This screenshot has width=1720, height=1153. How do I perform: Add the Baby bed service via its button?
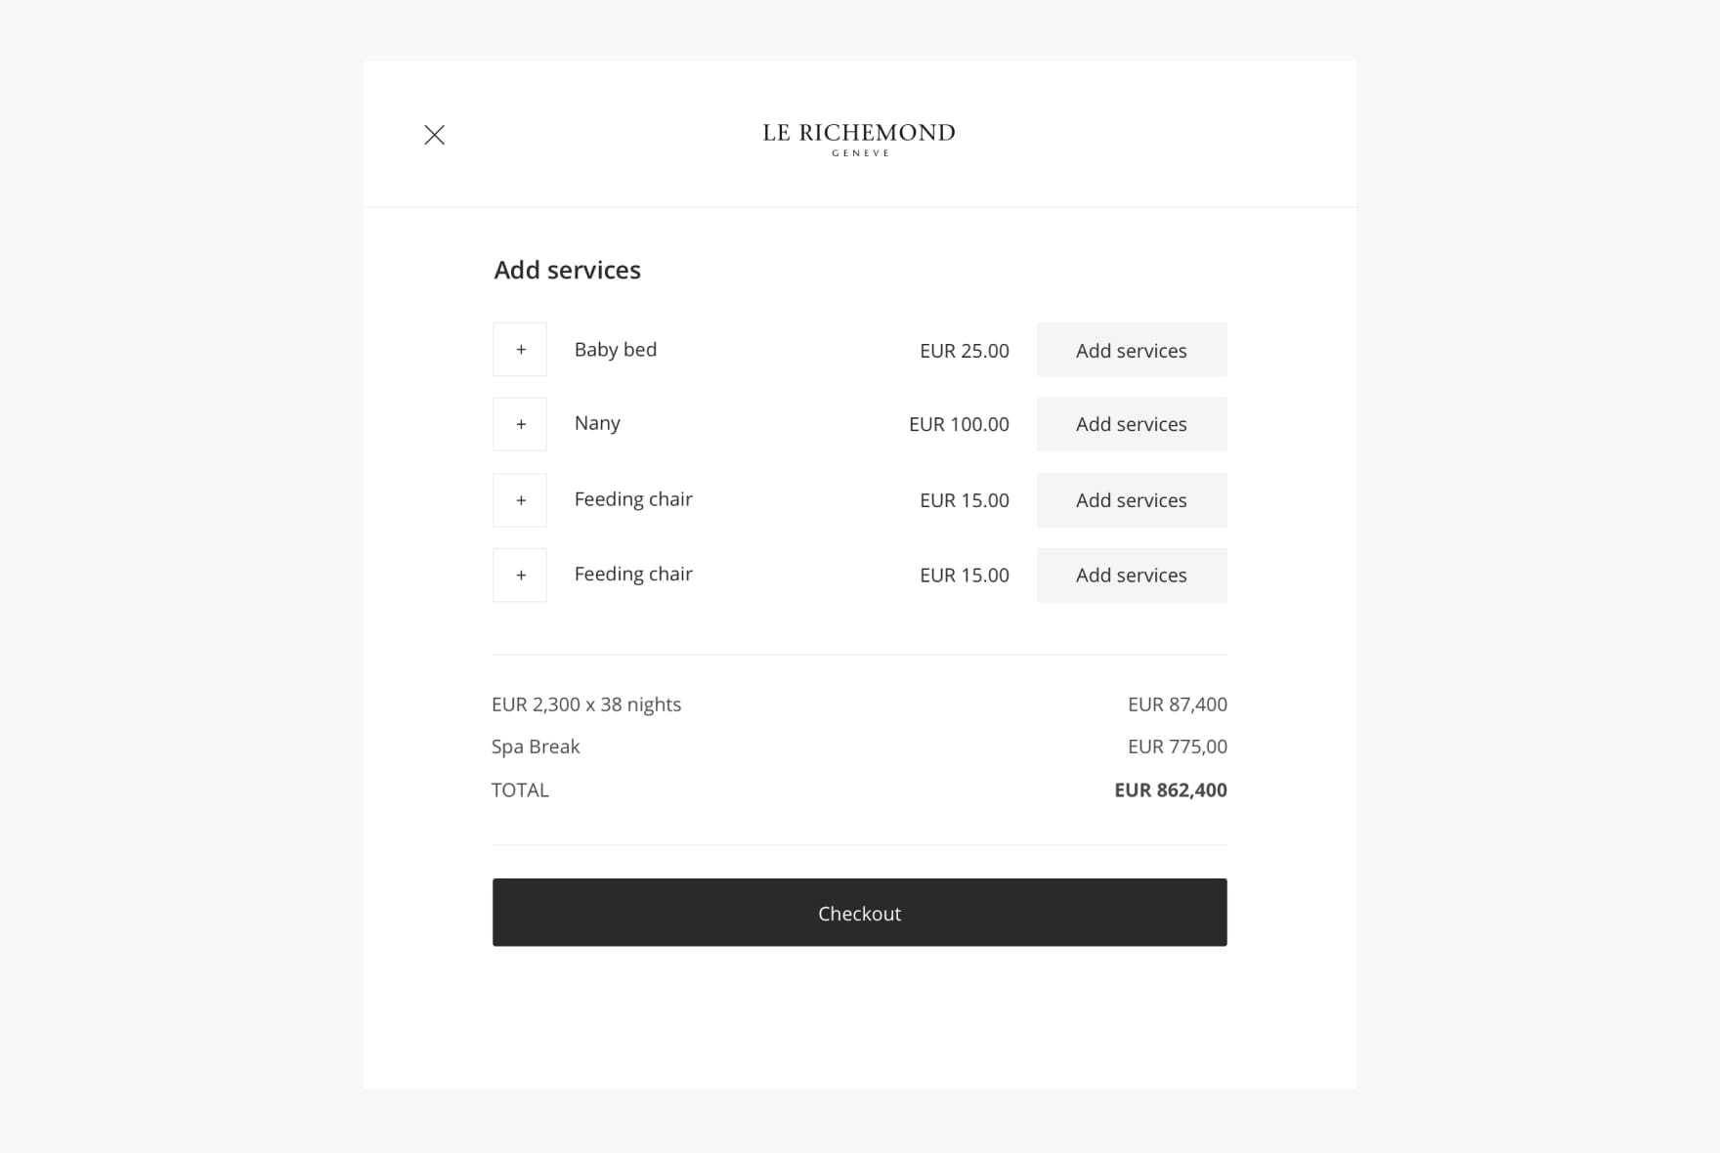(x=1131, y=350)
